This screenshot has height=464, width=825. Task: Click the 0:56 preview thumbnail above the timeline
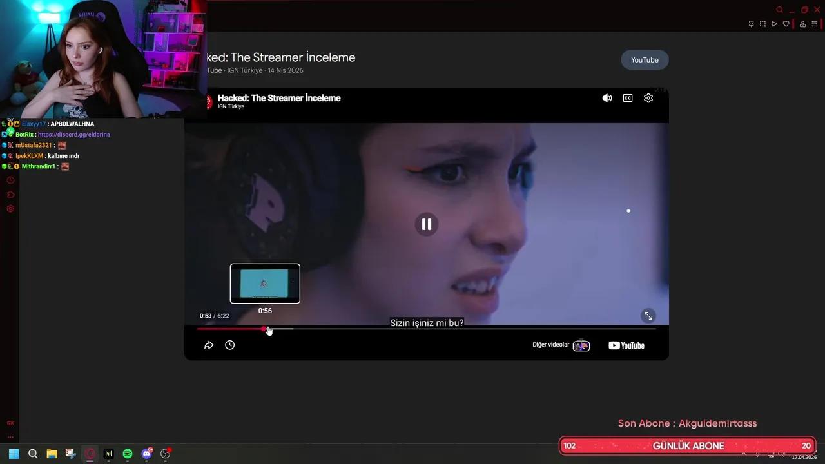265,283
